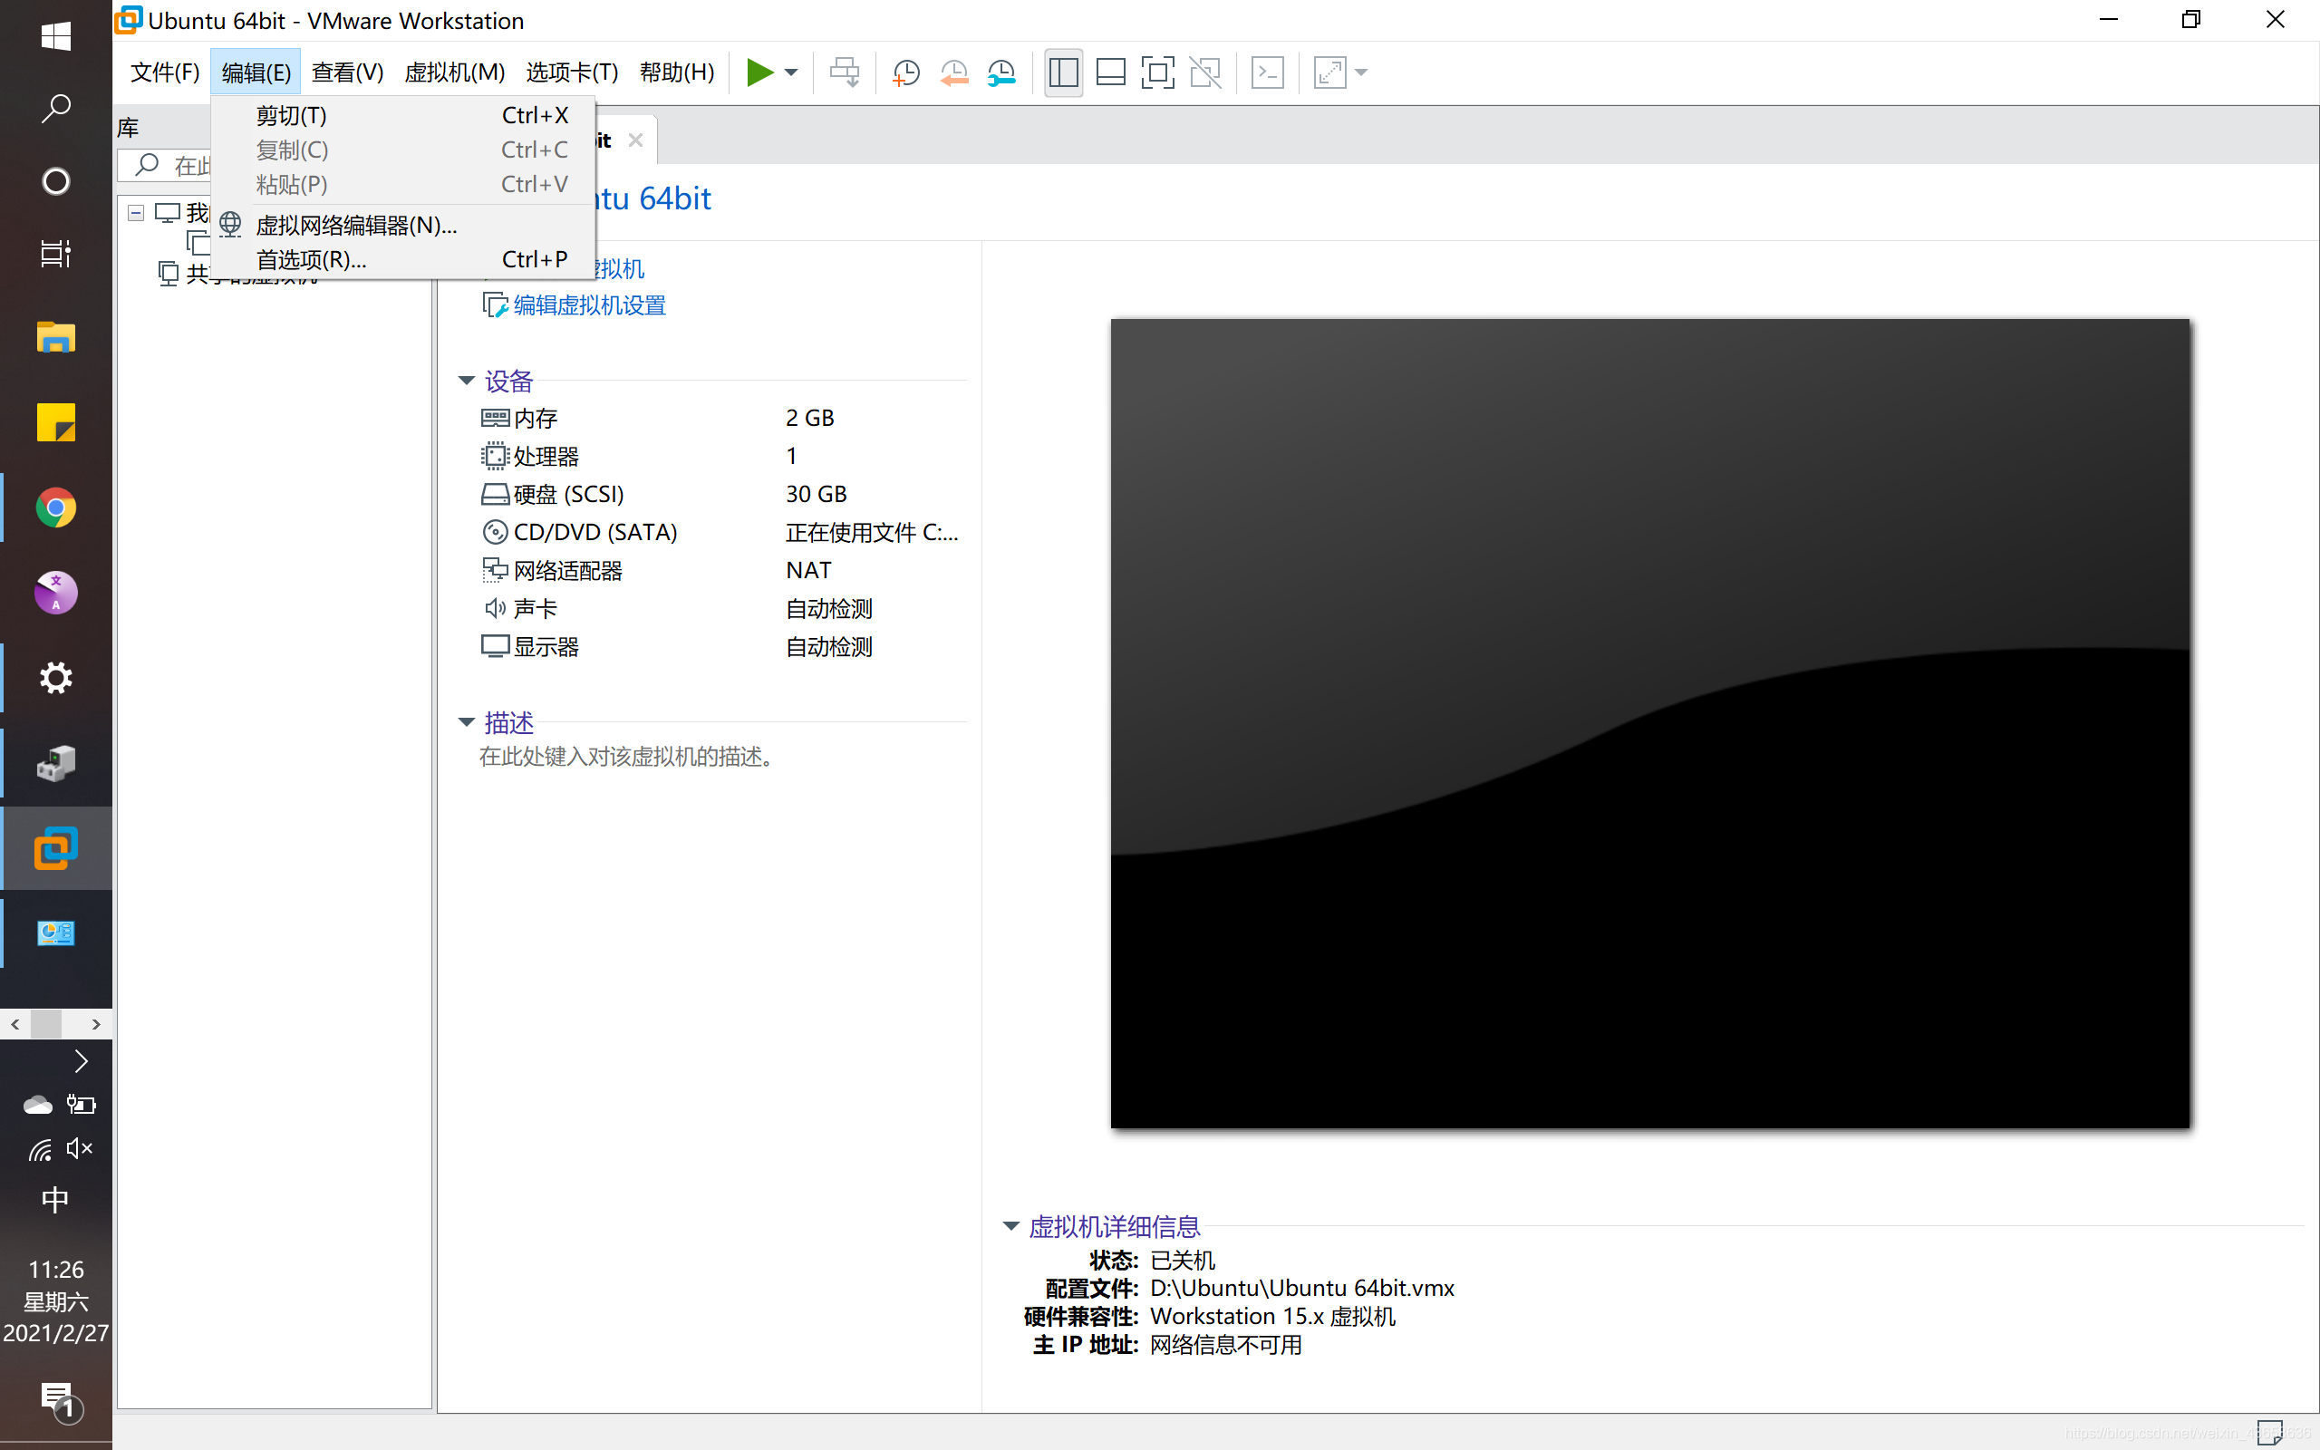Click the take snapshot clock icon

click(x=905, y=72)
